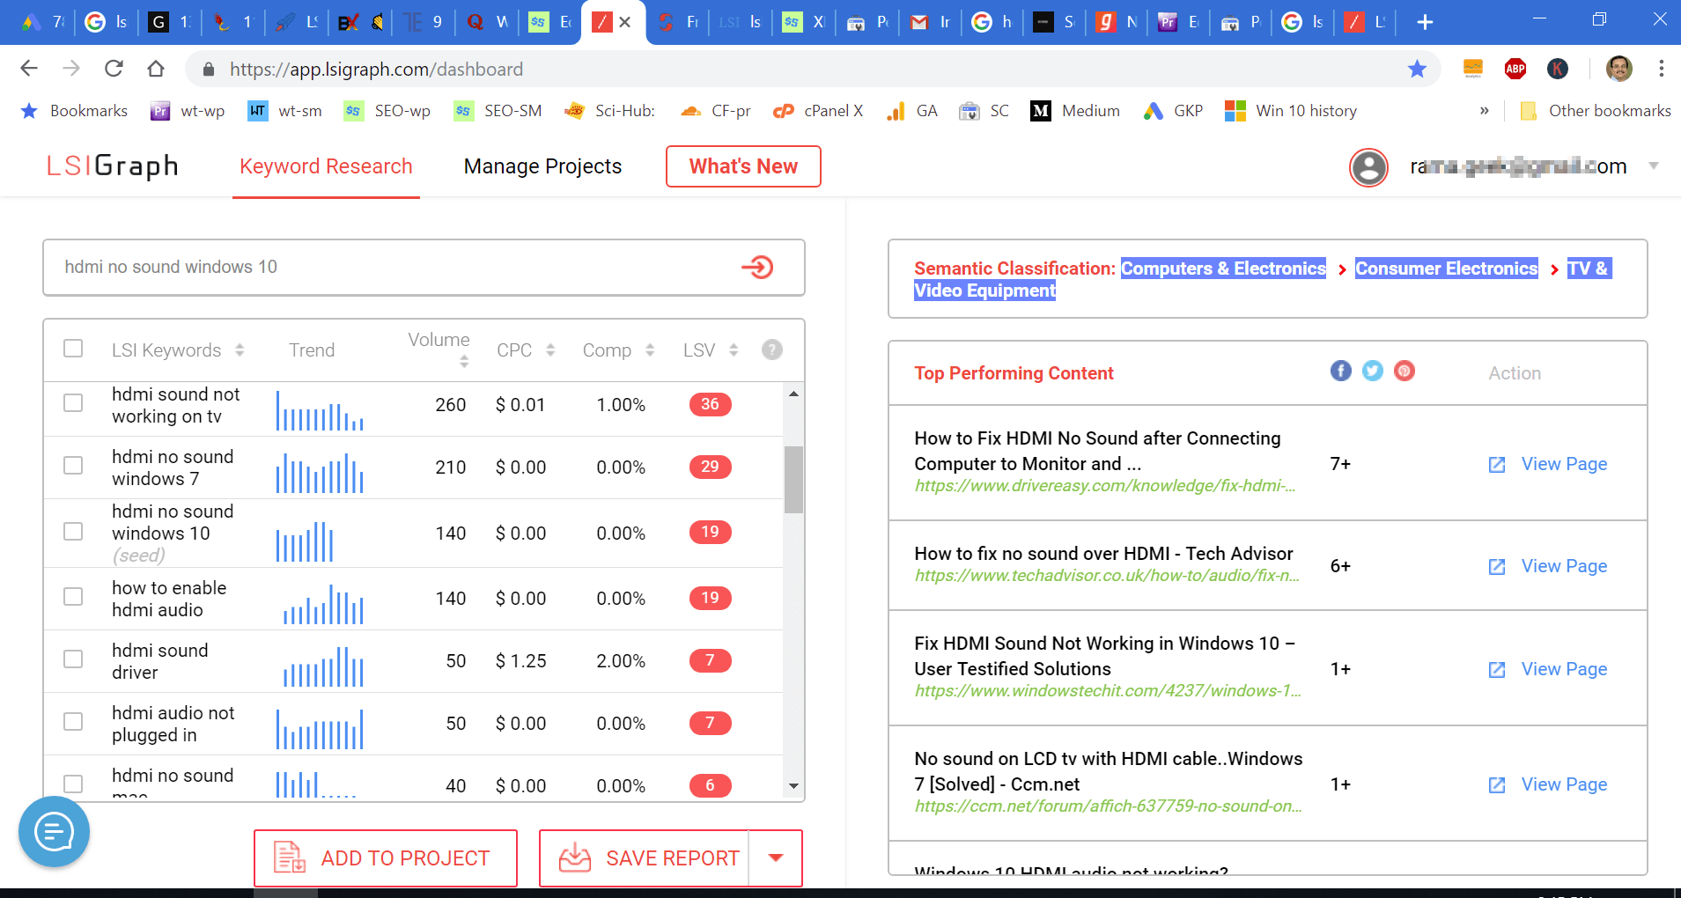View Page for Ccm.net article
Image resolution: width=1681 pixels, height=898 pixels.
pos(1547,784)
